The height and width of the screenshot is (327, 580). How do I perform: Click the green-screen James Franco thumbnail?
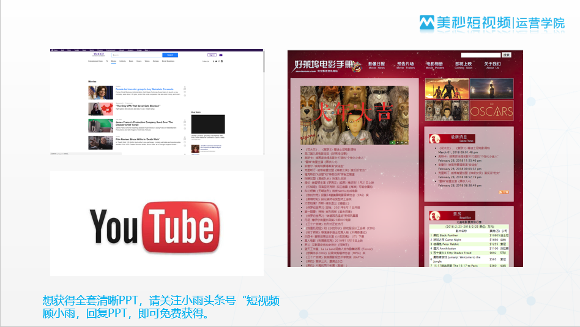point(100,126)
